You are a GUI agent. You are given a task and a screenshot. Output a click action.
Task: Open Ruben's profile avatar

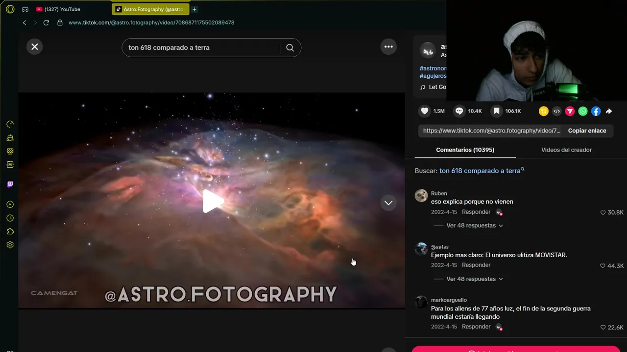click(x=421, y=196)
